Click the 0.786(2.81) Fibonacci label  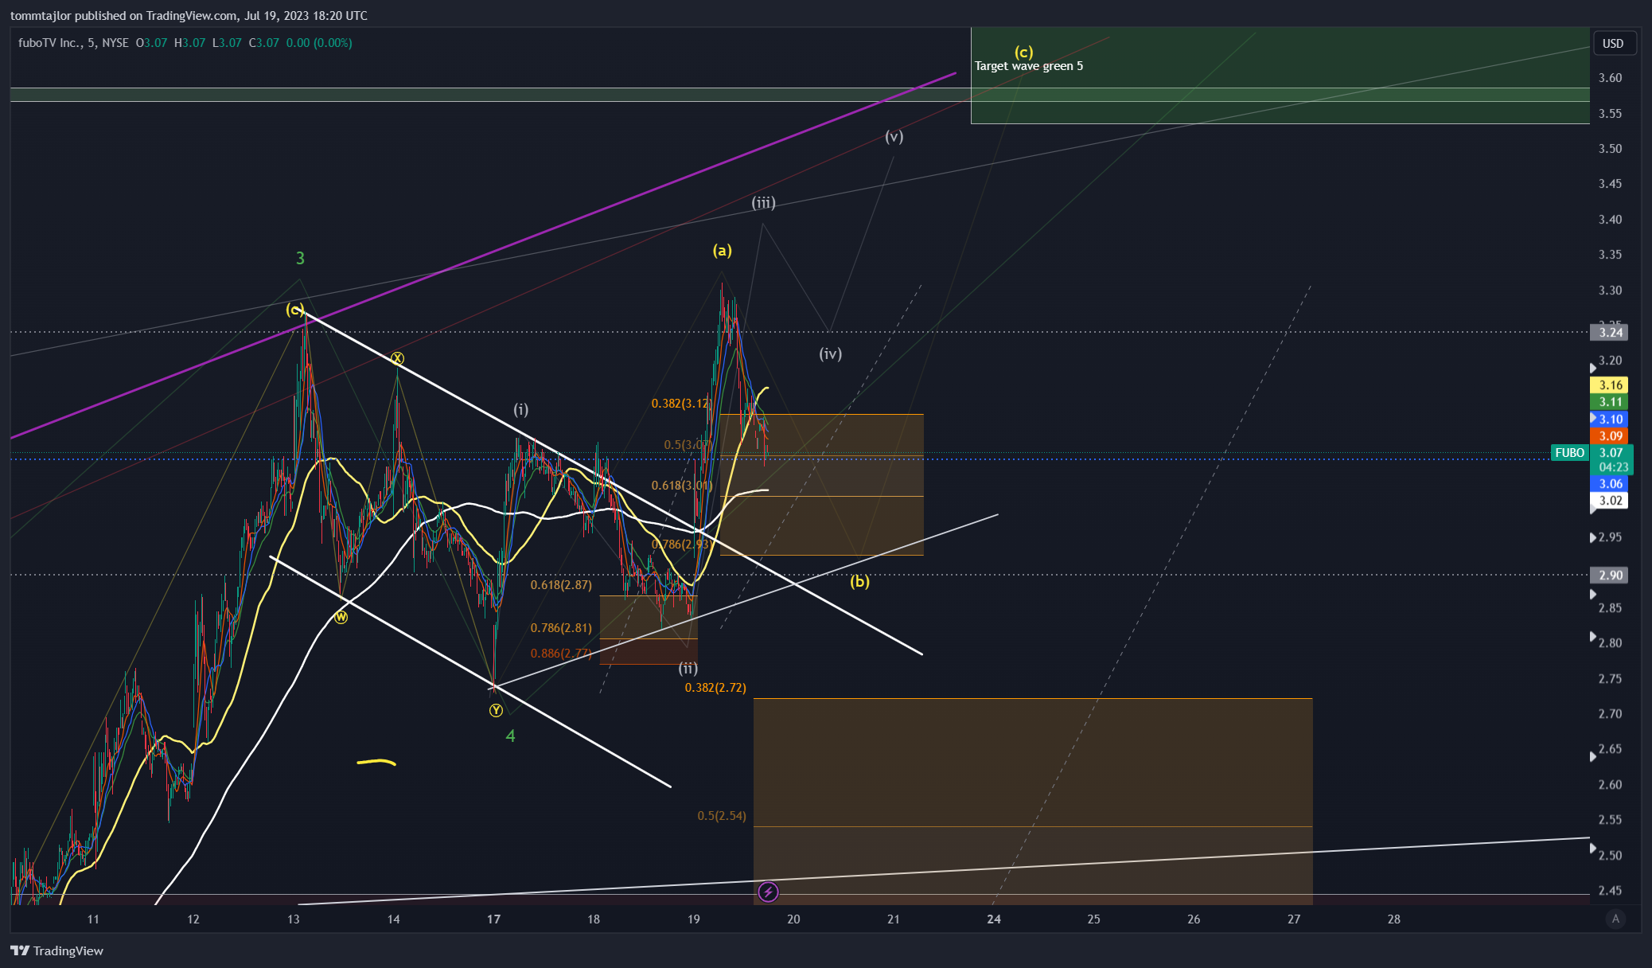coord(561,628)
